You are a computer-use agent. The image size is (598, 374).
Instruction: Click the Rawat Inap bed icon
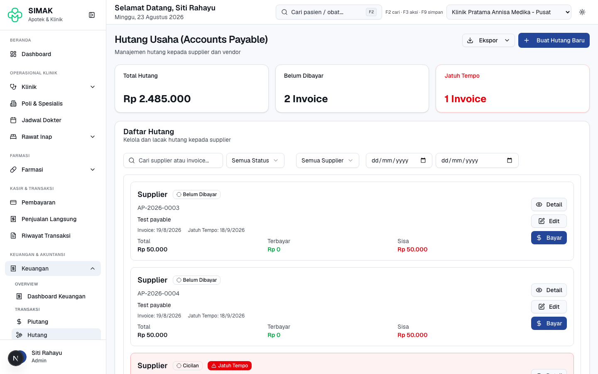click(x=13, y=137)
